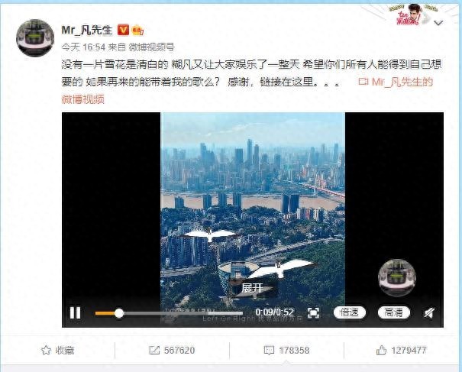Seek using the video progress slider knob
The width and height of the screenshot is (462, 372).
tap(119, 313)
